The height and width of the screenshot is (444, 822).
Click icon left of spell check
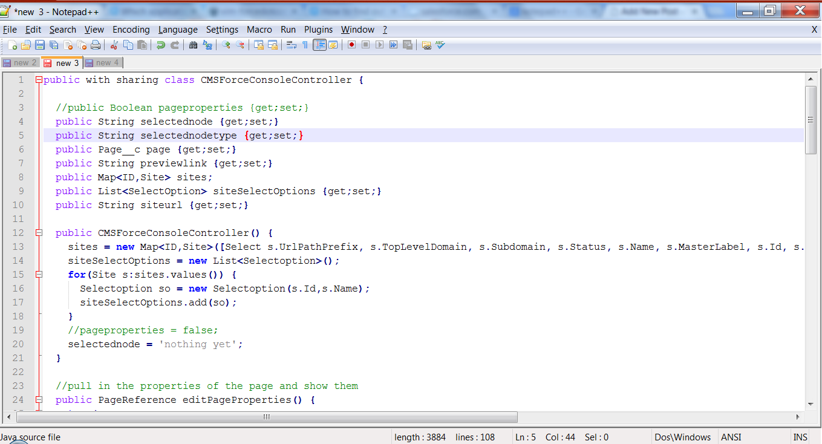pyautogui.click(x=426, y=45)
